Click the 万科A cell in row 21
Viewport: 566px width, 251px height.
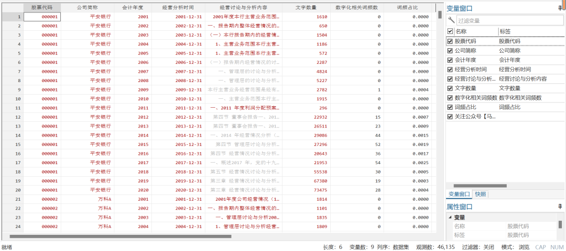88,199
